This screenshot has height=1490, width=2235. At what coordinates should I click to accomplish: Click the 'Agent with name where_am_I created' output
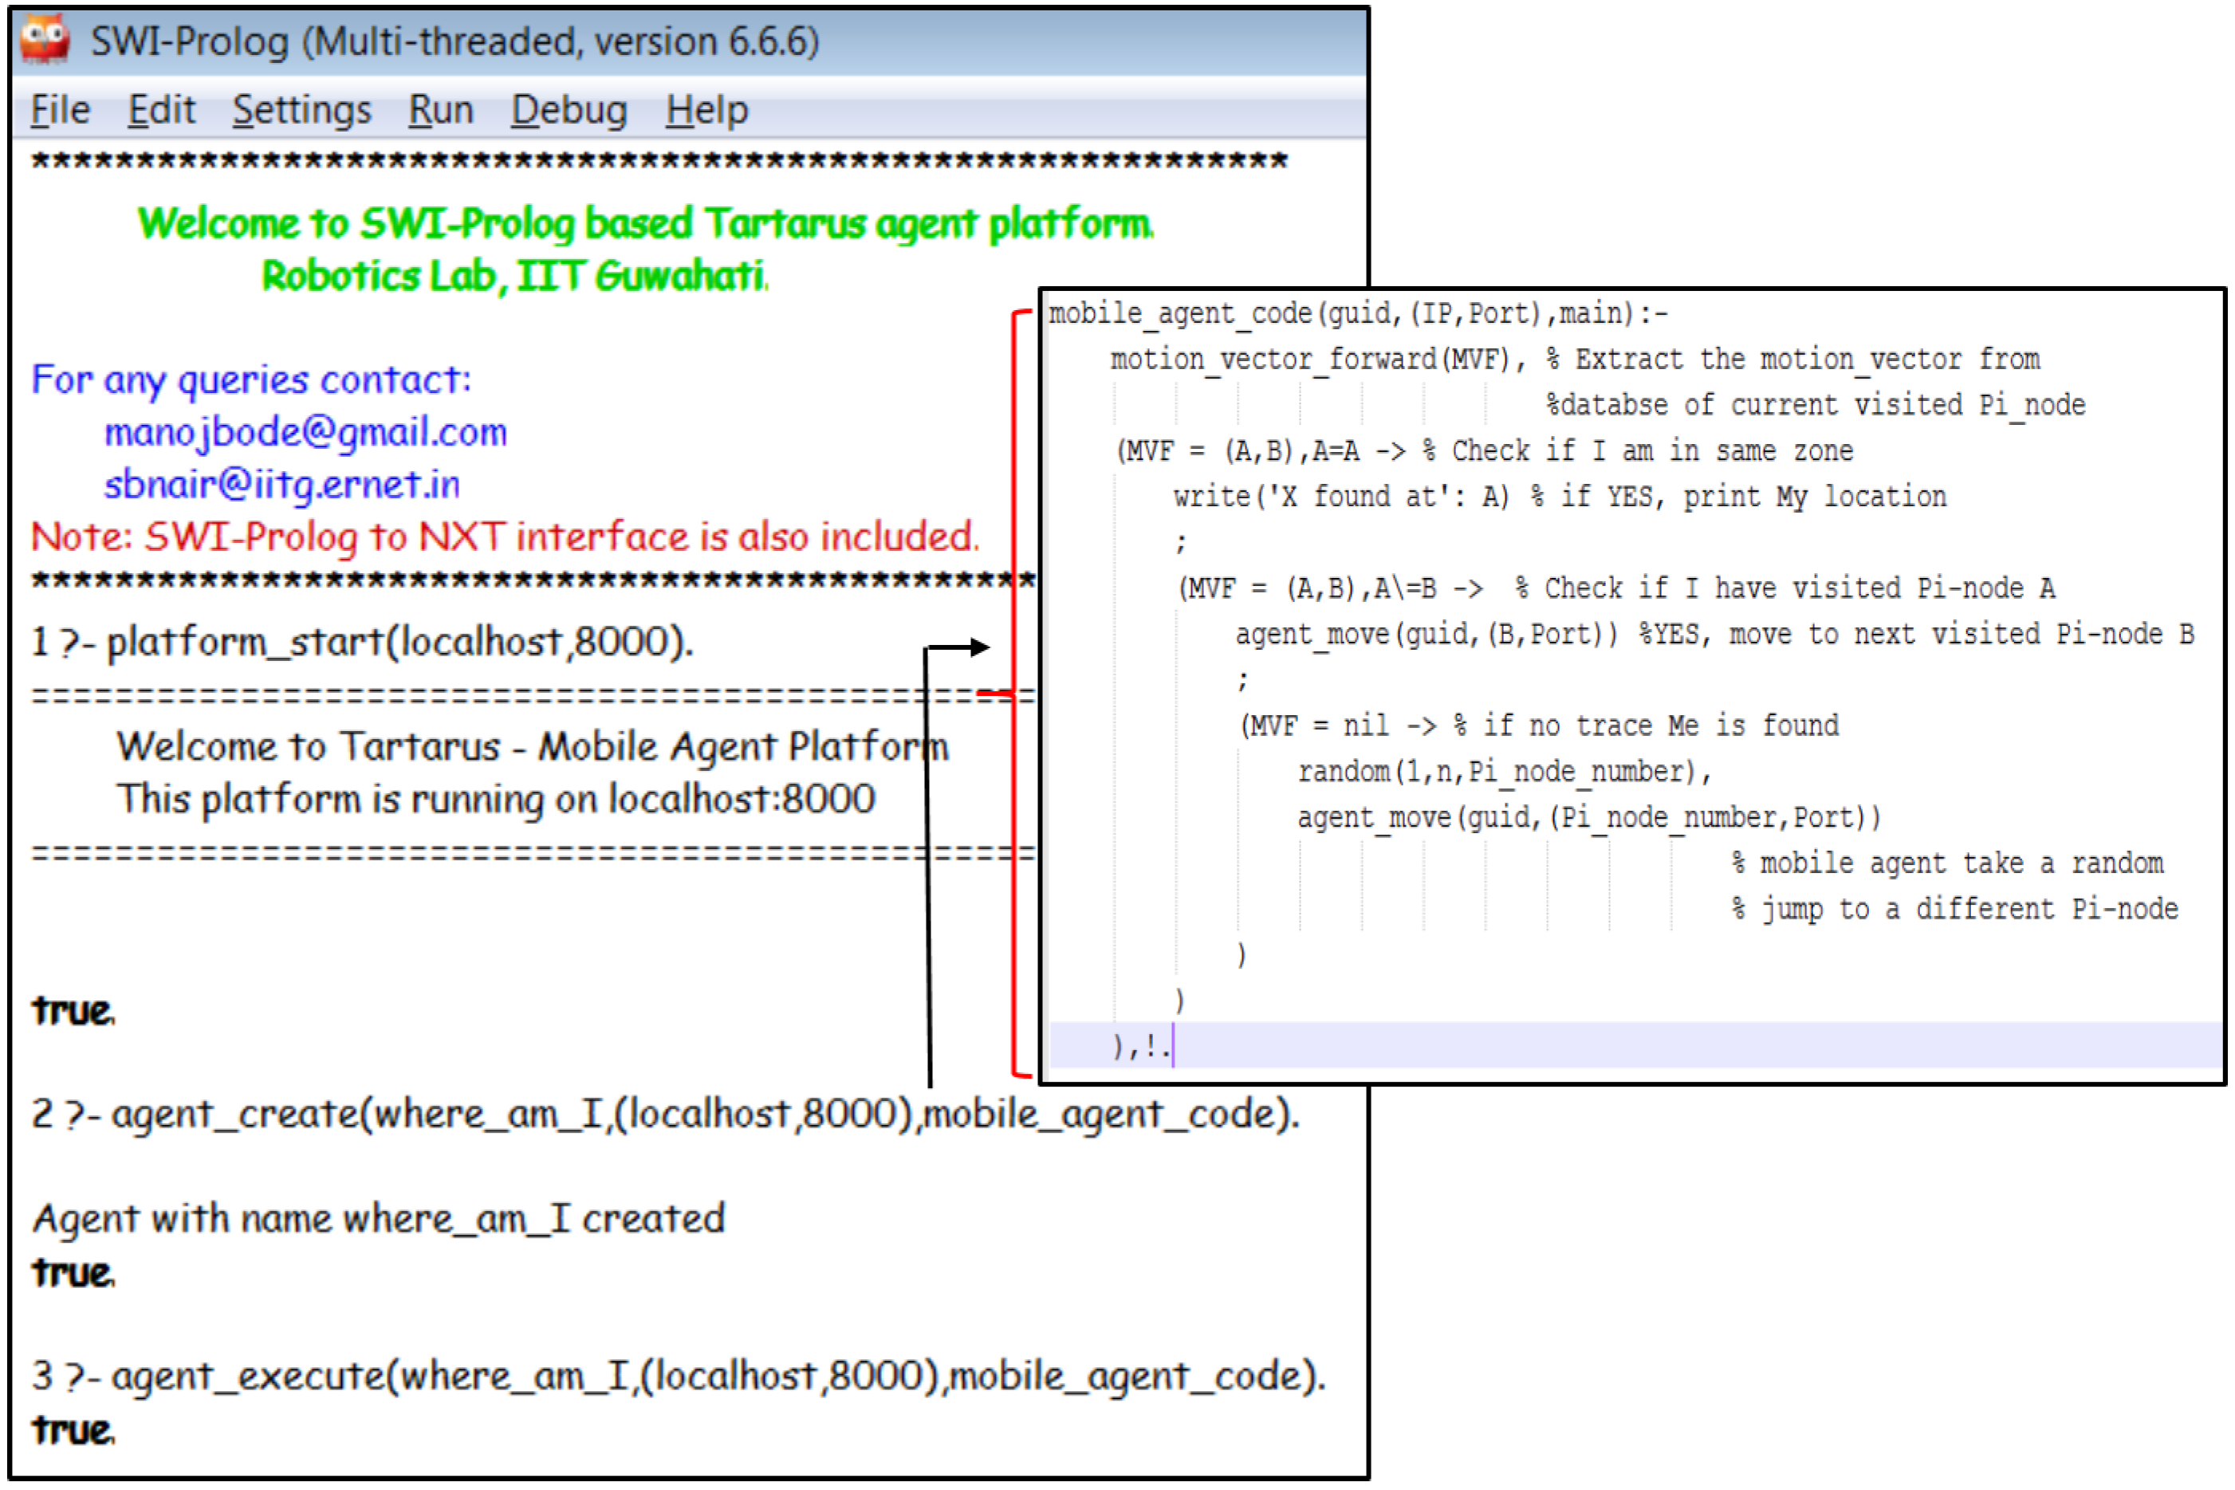coord(378,1219)
